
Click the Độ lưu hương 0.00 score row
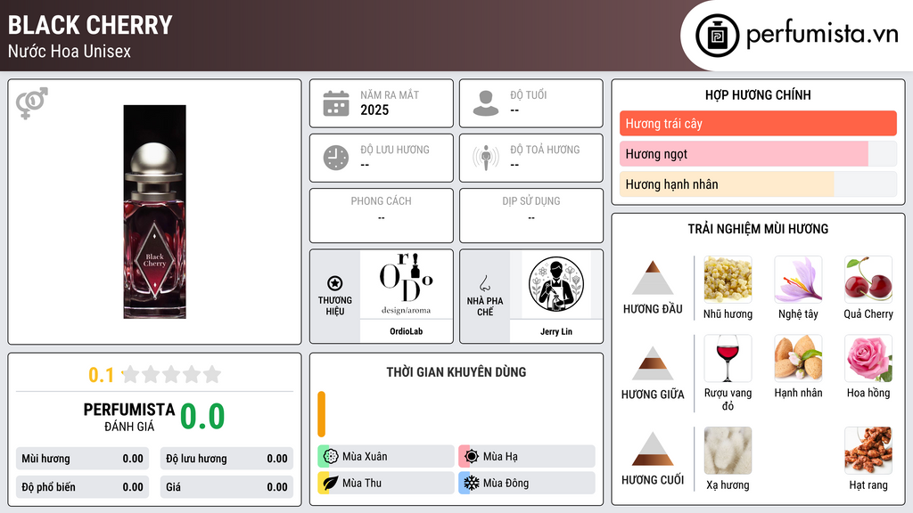pyautogui.click(x=226, y=459)
